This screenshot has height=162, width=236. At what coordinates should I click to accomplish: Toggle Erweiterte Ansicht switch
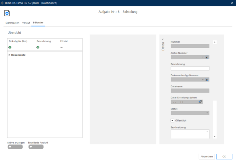36,147
